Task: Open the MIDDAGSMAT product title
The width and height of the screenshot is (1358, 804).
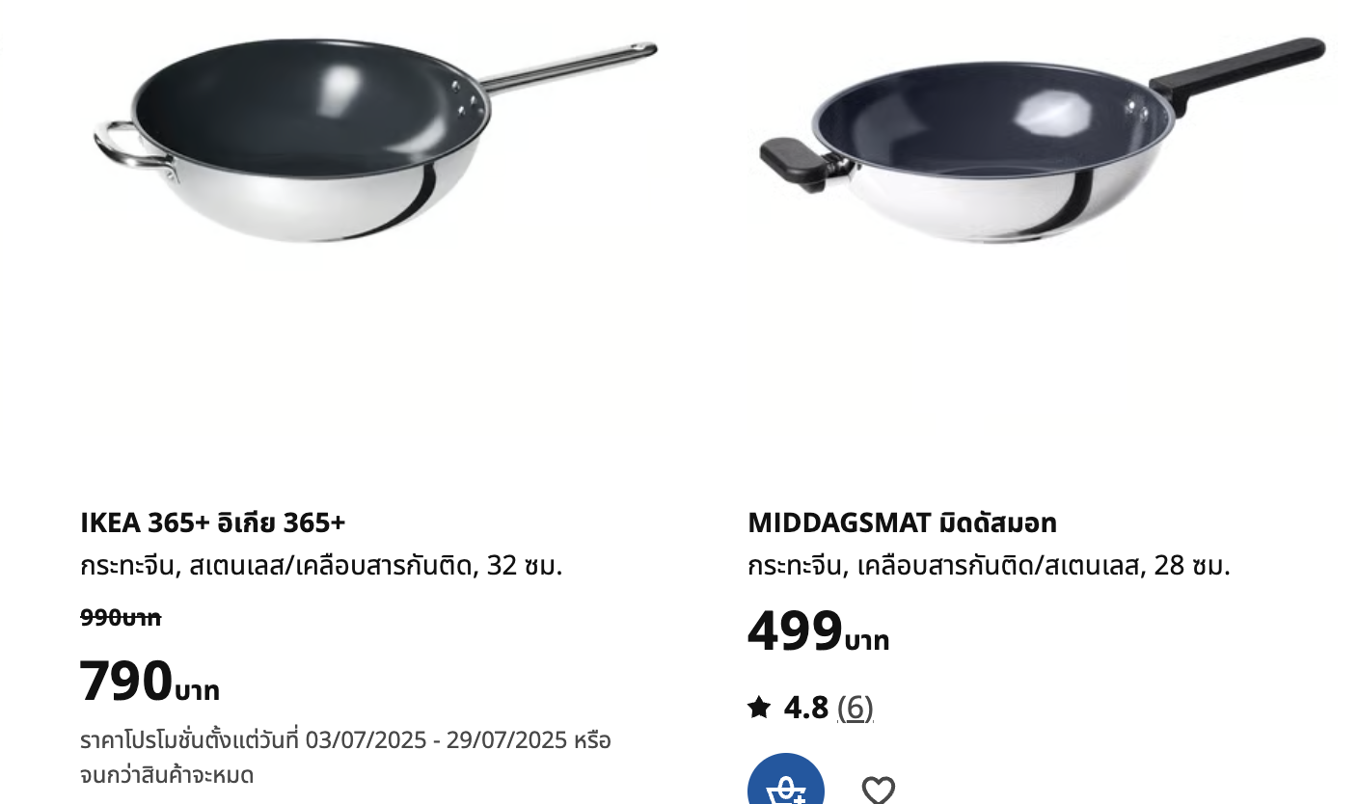Action: coord(902,523)
